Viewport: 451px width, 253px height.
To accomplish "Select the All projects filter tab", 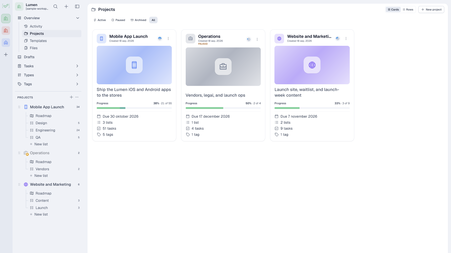I will (153, 20).
